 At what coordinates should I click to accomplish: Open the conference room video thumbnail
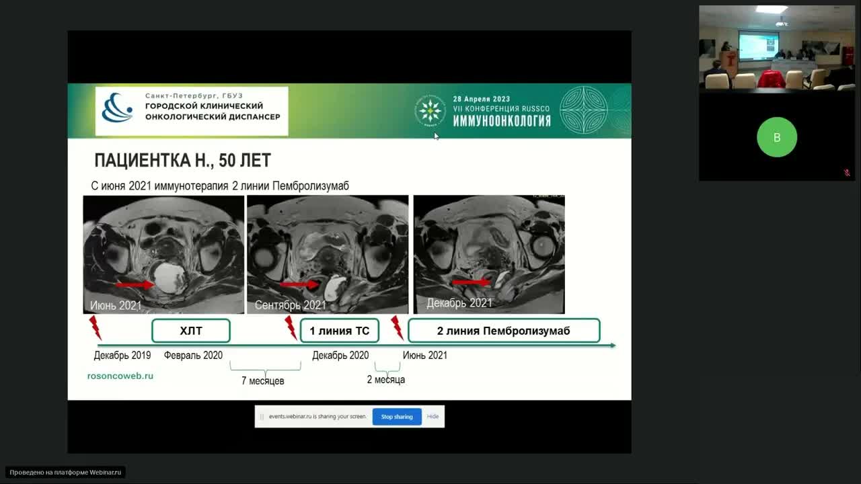[x=776, y=48]
